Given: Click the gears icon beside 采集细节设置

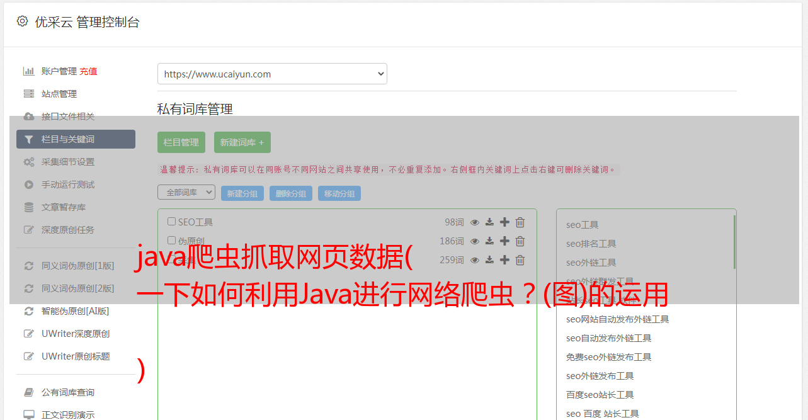Looking at the screenshot, I should (28, 162).
